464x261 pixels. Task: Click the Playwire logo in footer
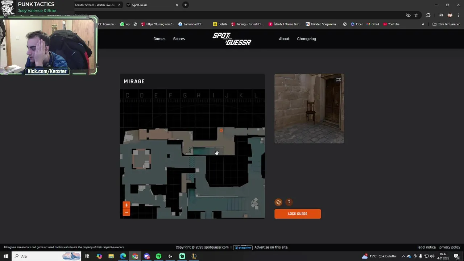tap(243, 247)
